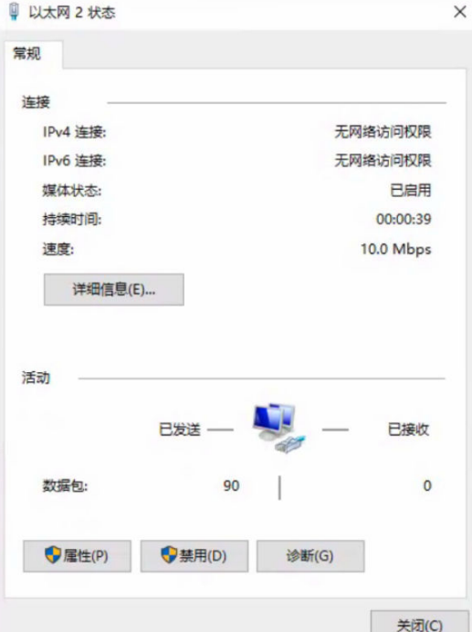Click the 已启用 media state value
The image size is (472, 632).
pyautogui.click(x=411, y=191)
